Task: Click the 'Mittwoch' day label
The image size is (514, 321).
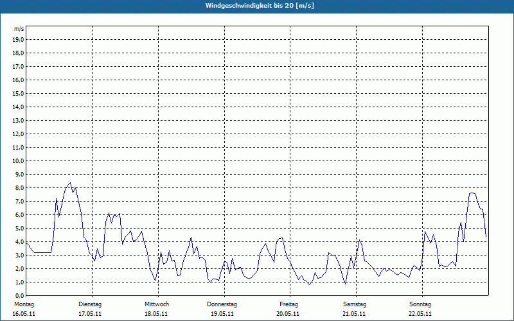Action: click(x=157, y=304)
